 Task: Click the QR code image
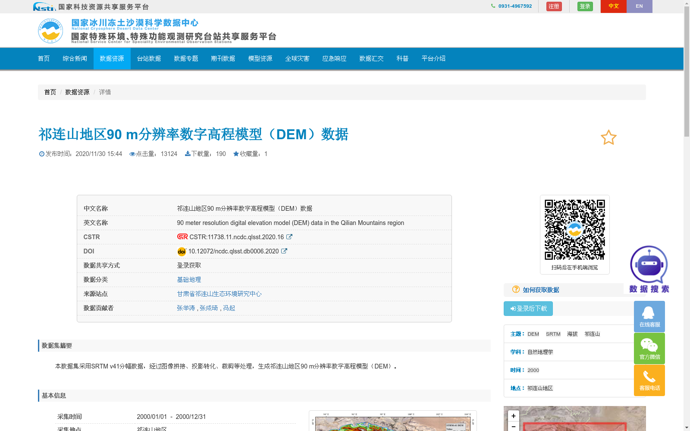click(x=574, y=229)
